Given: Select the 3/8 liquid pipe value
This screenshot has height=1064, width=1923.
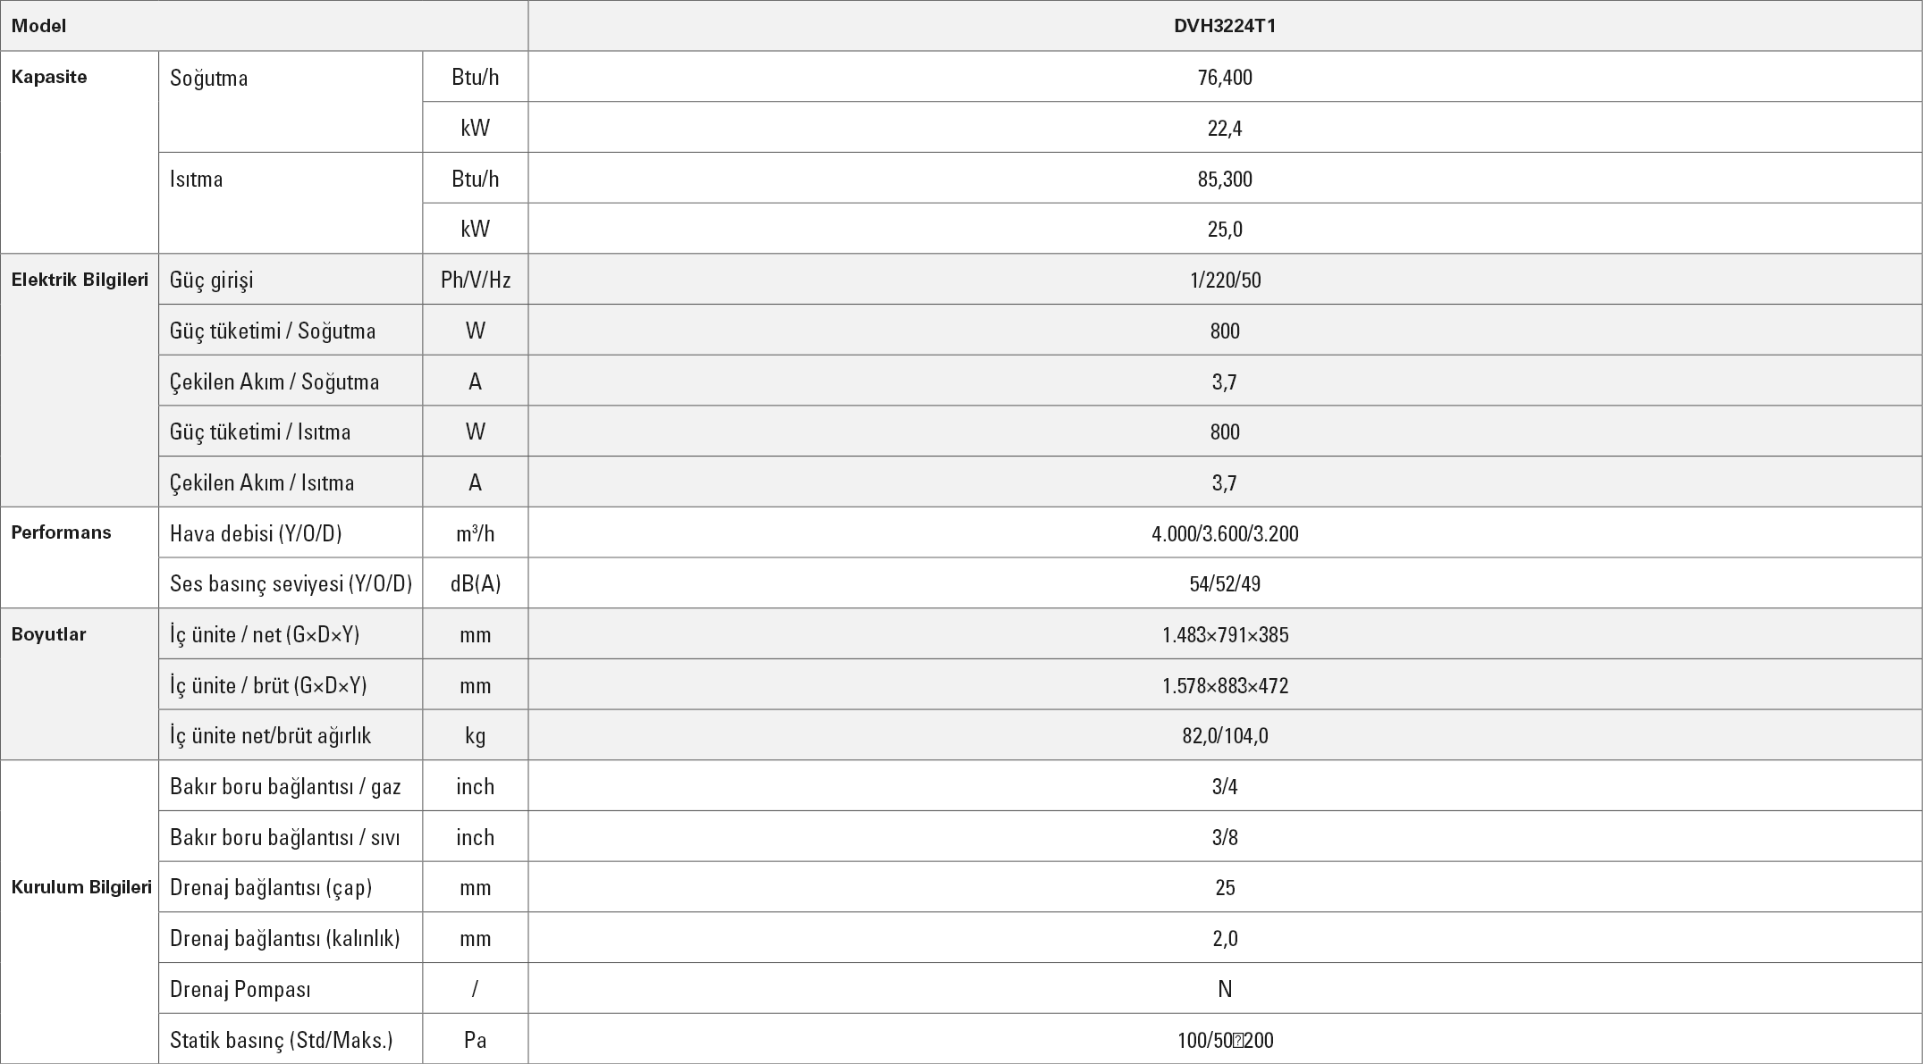Looking at the screenshot, I should (x=1224, y=838).
